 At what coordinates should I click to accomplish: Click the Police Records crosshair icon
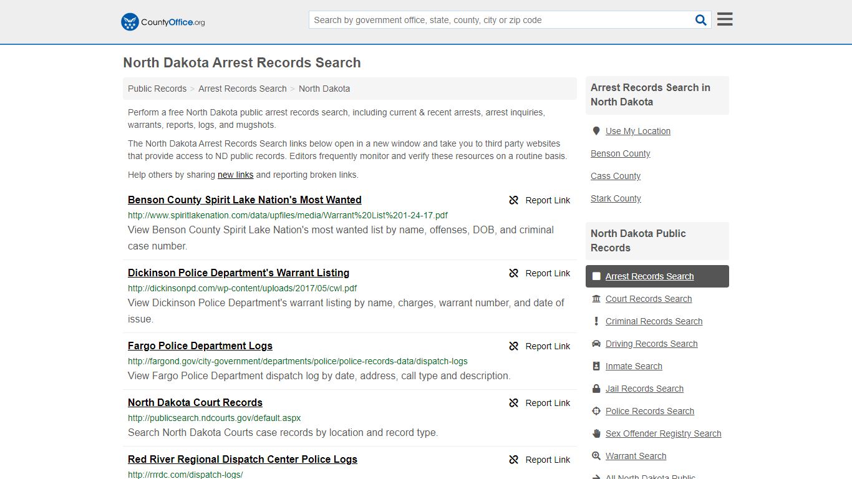click(596, 411)
